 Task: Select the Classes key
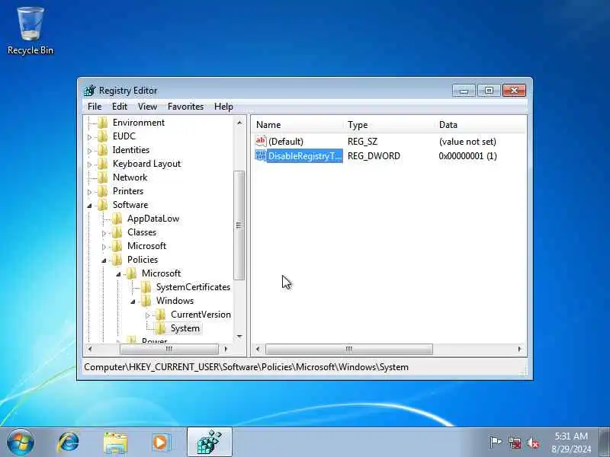[x=142, y=232]
